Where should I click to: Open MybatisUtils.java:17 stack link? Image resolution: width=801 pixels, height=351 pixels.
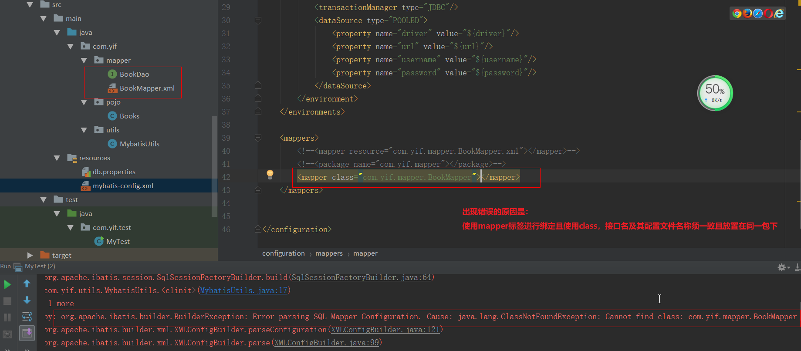(x=243, y=290)
